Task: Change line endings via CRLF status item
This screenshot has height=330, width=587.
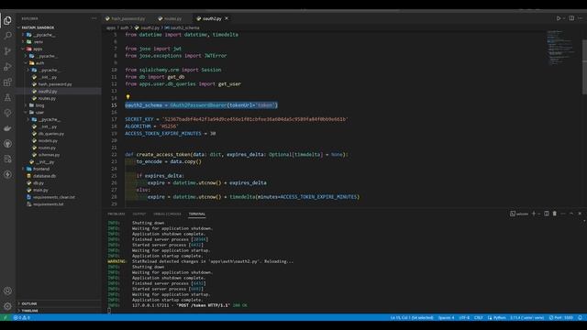Action: click(x=479, y=318)
